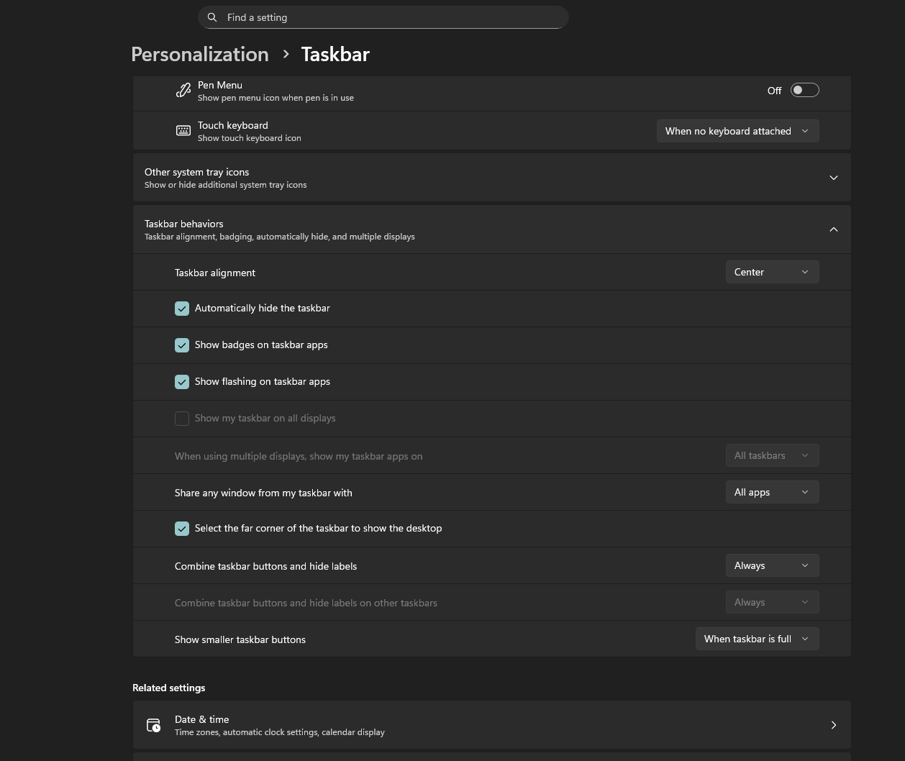
Task: Turn on the Pen Menu toggle
Action: tap(804, 90)
